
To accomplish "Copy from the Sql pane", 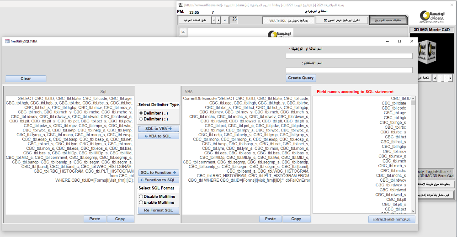I will point(120,219).
